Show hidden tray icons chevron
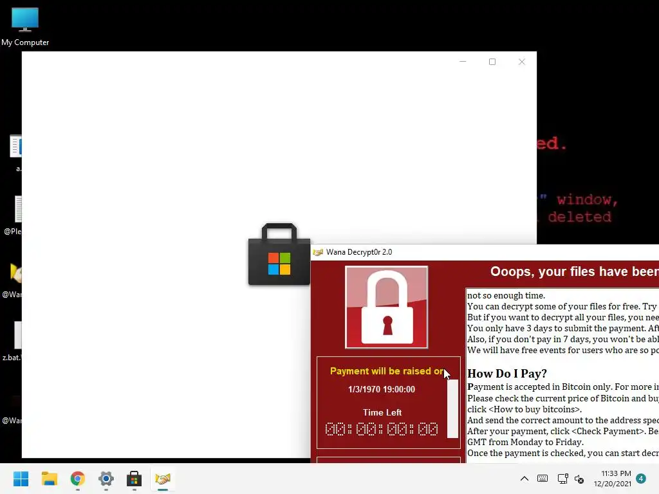This screenshot has width=659, height=494. pyautogui.click(x=524, y=479)
